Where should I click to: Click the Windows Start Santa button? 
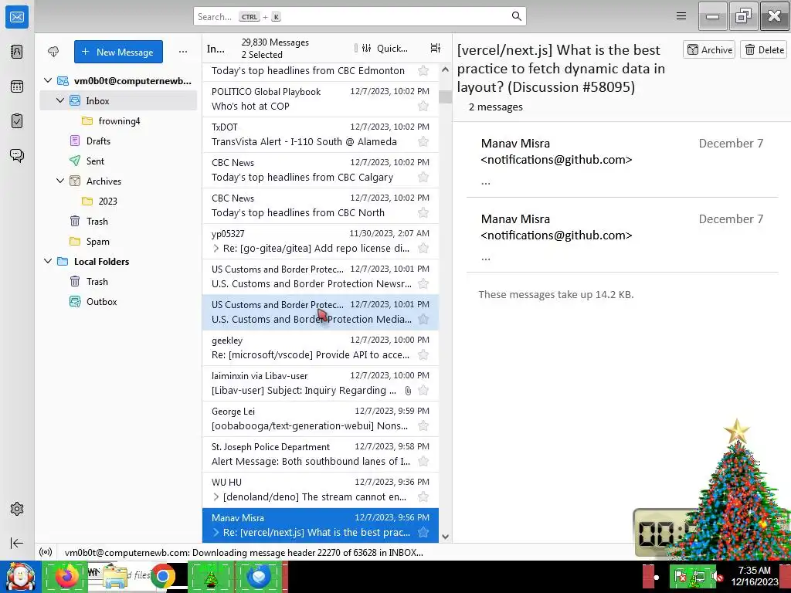pos(20,576)
